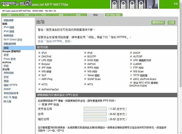Click the 密碼 input field
Image resolution: width=182 pixels, height=134 pixels.
95,114
